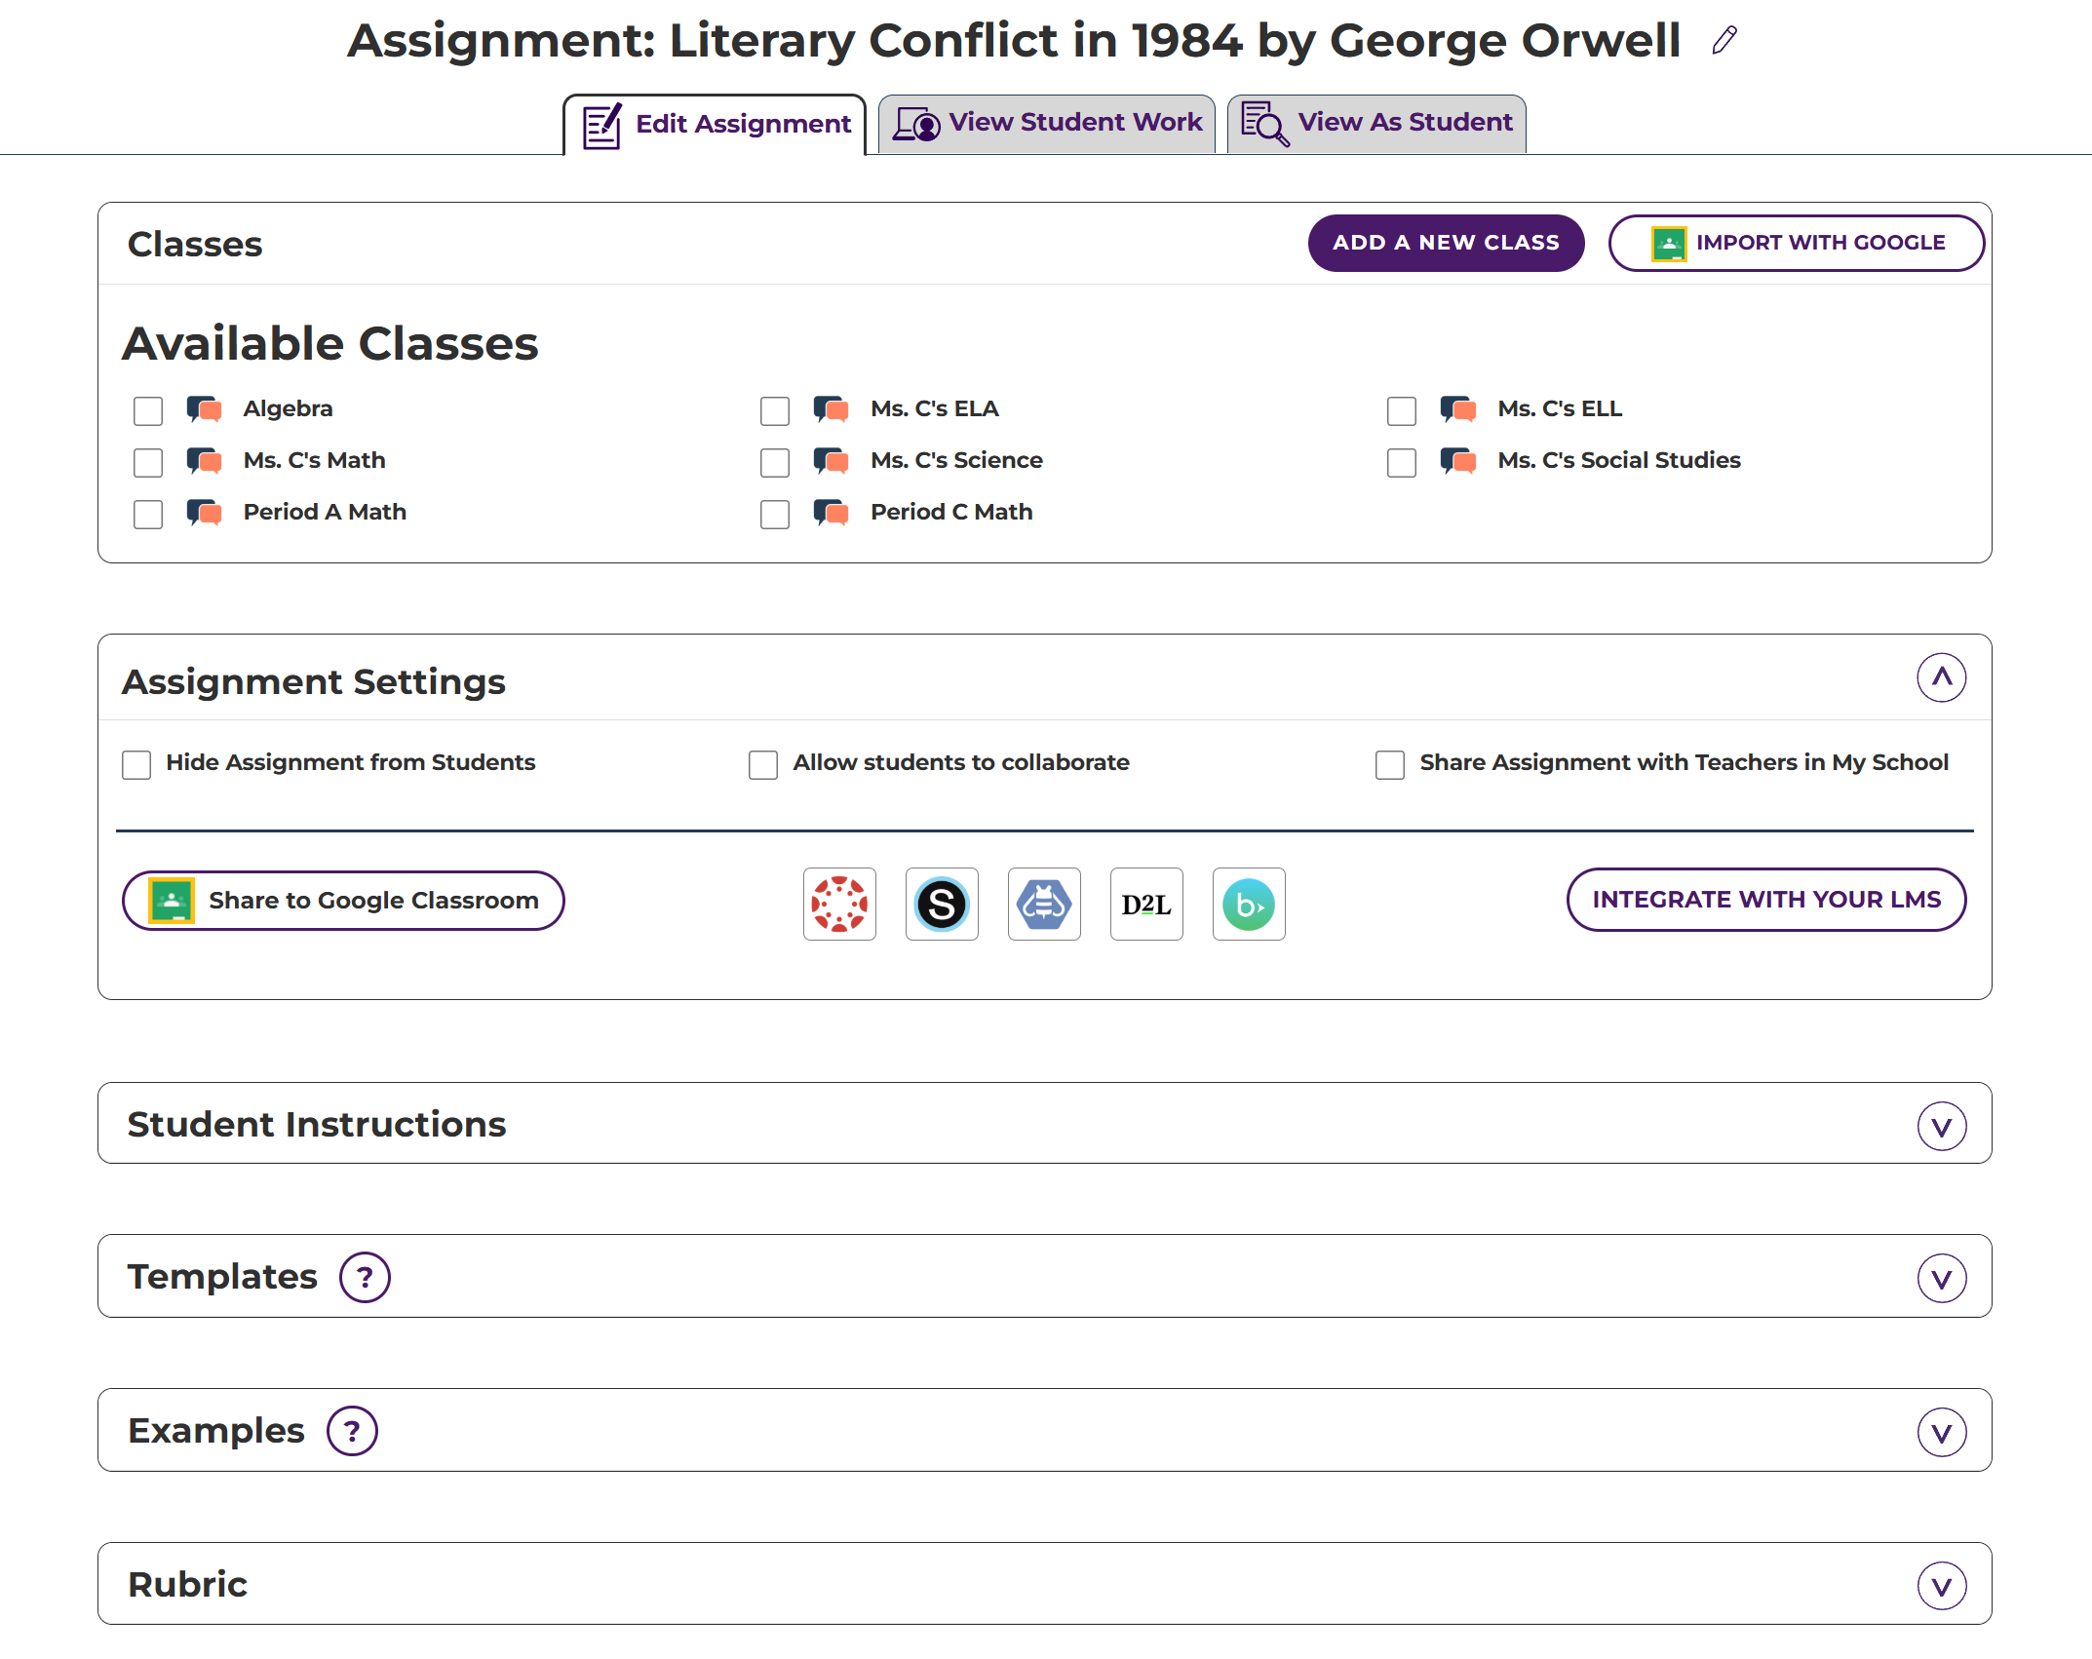Click the pencil icon beside assignment title
This screenshot has width=2092, height=1659.
coord(1724,41)
